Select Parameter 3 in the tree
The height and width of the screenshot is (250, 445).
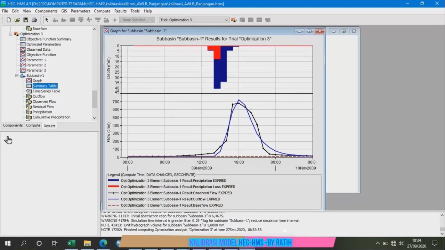36,70
